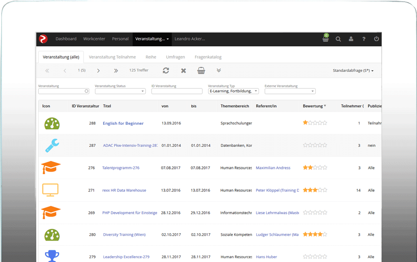Click the circle icon in Veranstaltung field
The width and height of the screenshot is (417, 262).
(x=86, y=91)
